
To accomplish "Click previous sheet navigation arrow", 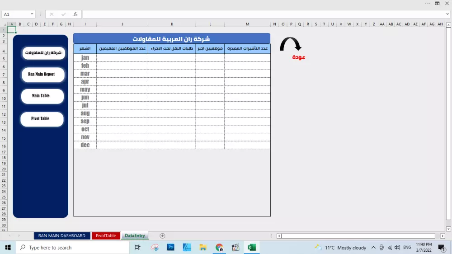I will [9, 236].
